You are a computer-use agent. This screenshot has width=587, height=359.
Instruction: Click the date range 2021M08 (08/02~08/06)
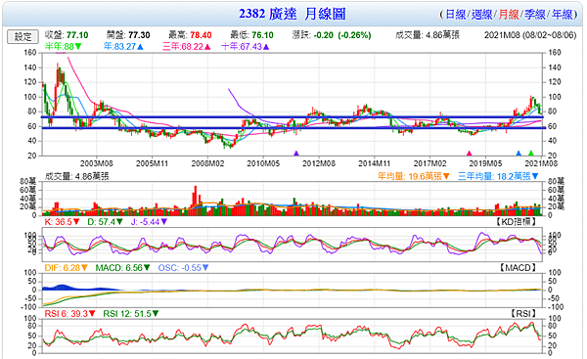tap(530, 35)
